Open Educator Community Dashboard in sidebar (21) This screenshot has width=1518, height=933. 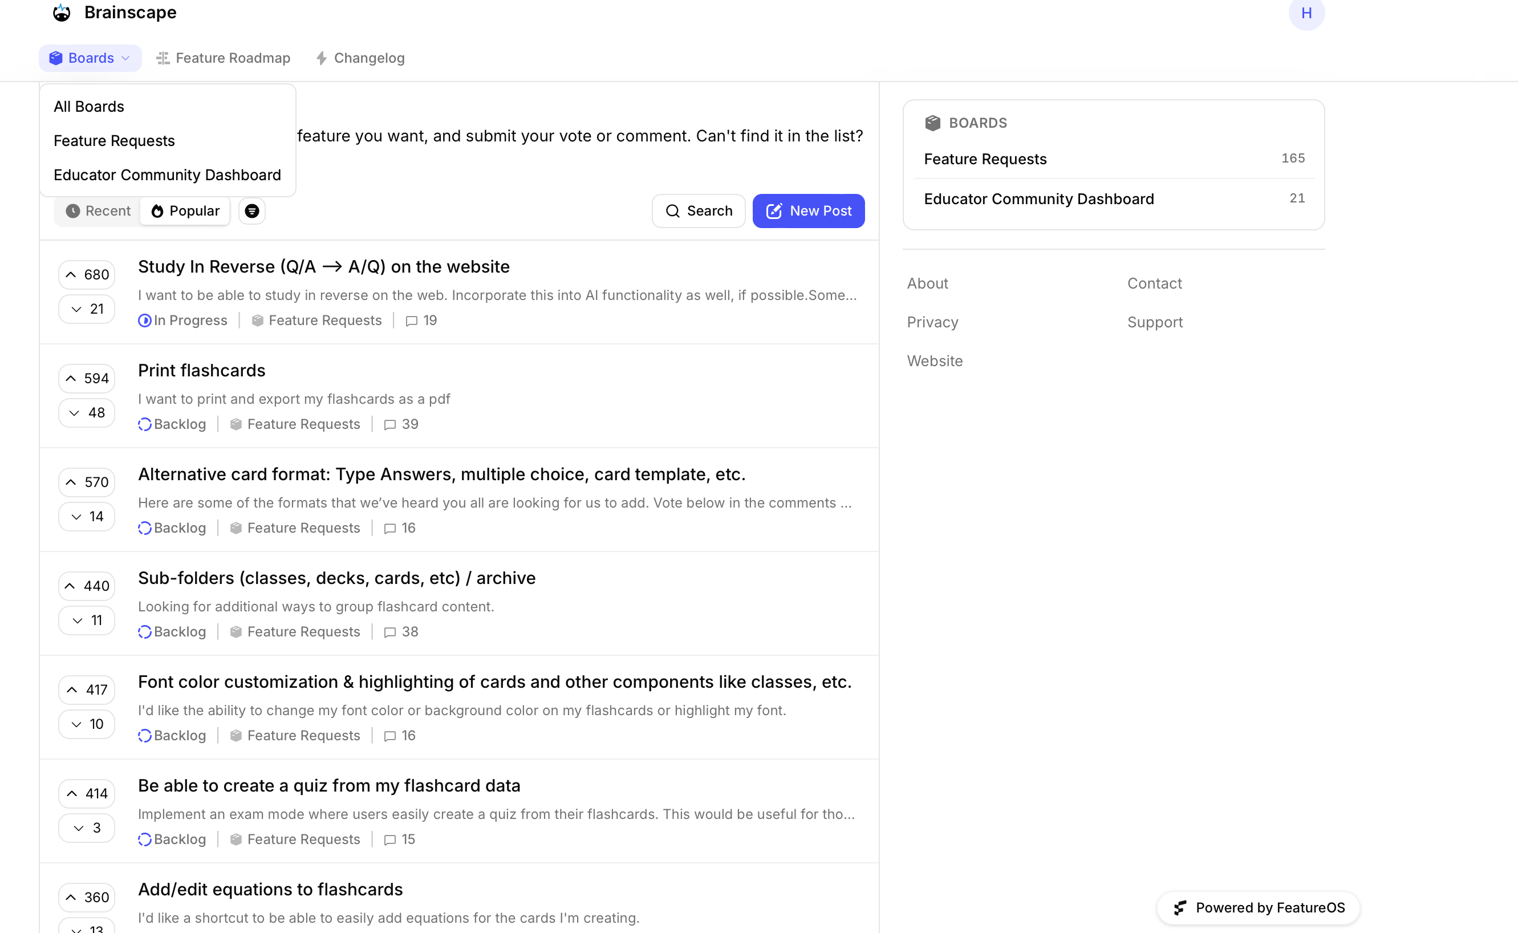click(x=1114, y=198)
